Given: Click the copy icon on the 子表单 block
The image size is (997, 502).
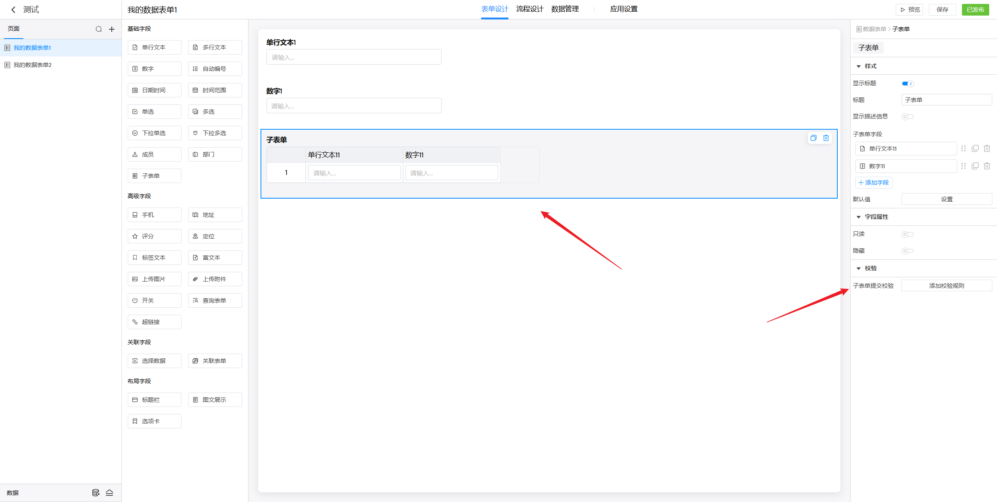Looking at the screenshot, I should tap(813, 138).
